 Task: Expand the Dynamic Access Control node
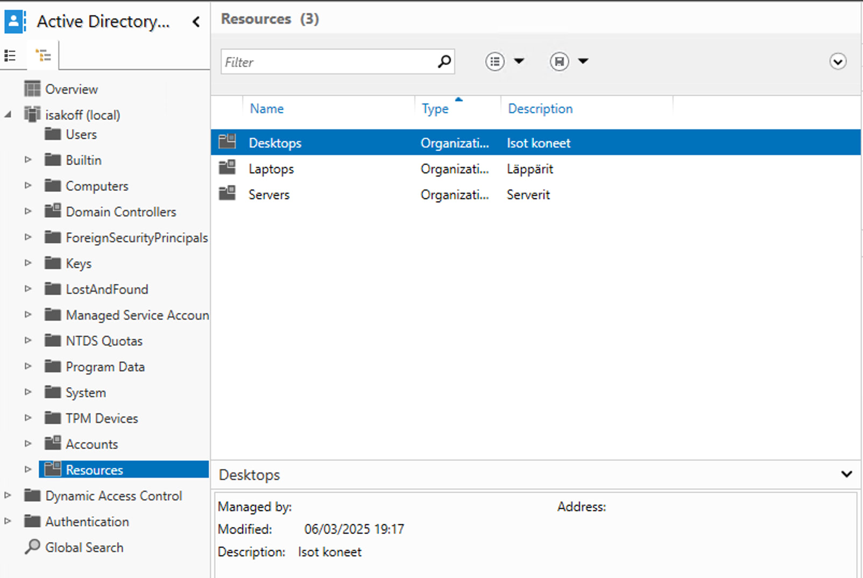8,495
